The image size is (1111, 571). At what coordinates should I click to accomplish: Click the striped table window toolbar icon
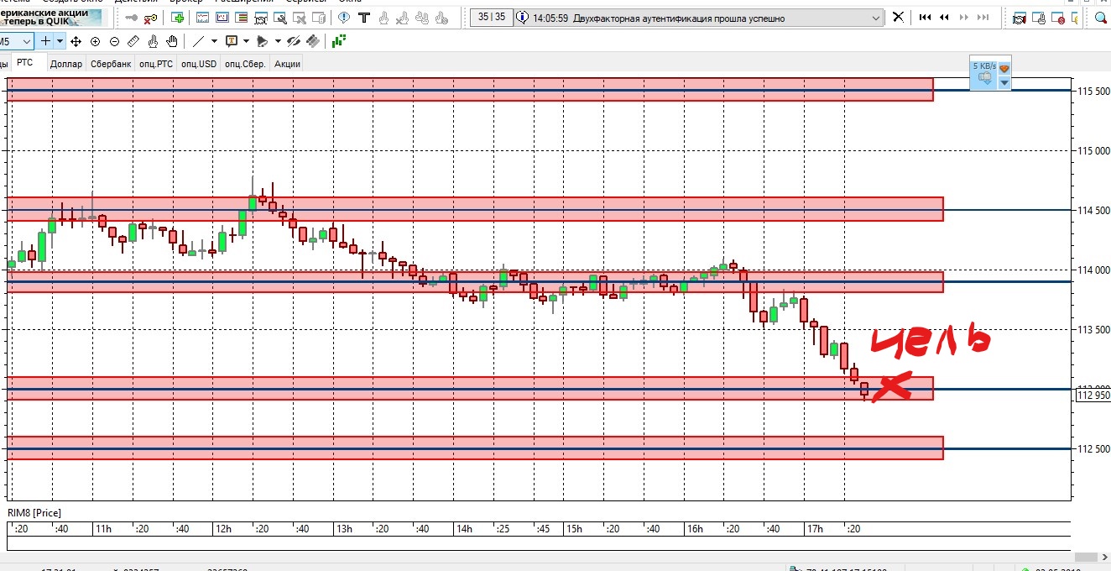(241, 18)
